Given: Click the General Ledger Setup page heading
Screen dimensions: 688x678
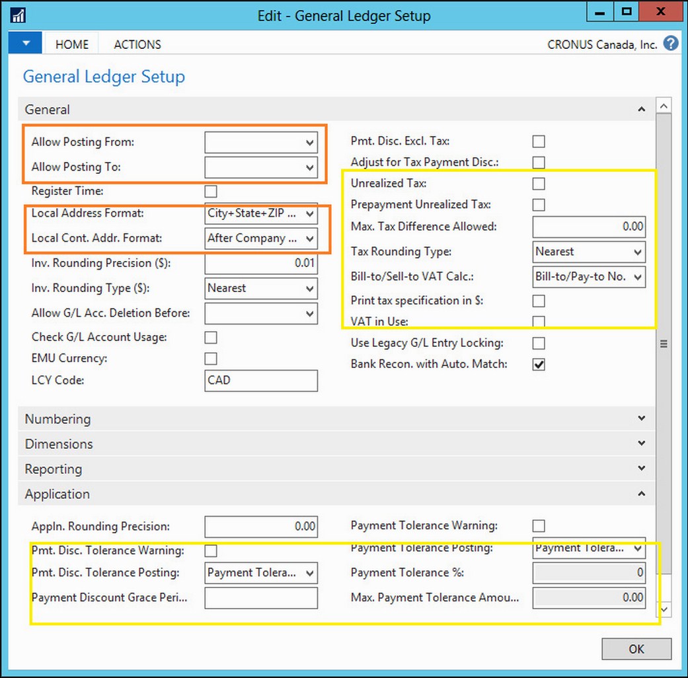Looking at the screenshot, I should tap(104, 77).
